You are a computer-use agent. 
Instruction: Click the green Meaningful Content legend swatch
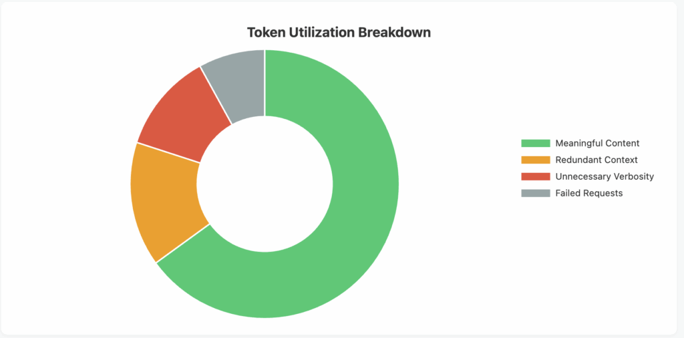(x=535, y=144)
